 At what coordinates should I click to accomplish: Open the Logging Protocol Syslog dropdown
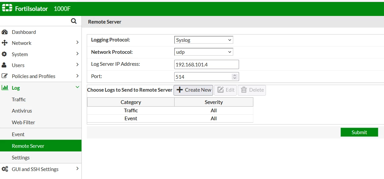click(203, 40)
